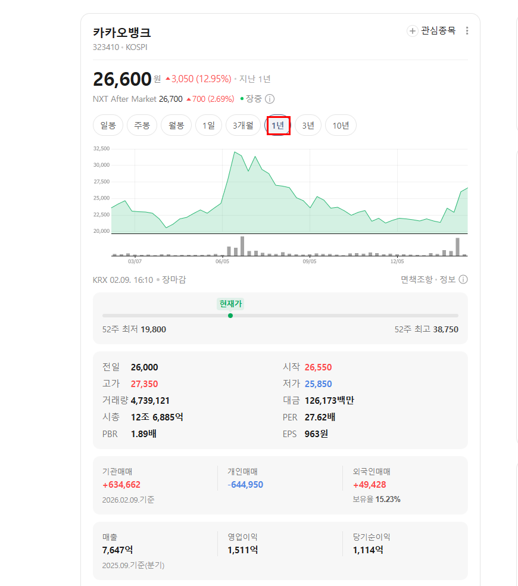Image resolution: width=518 pixels, height=586 pixels.
Task: Click the 개인매매 value -644,950
Action: tap(245, 485)
